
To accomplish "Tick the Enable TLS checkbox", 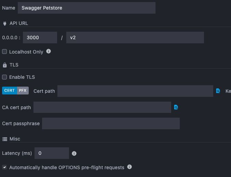I will pos(4,77).
